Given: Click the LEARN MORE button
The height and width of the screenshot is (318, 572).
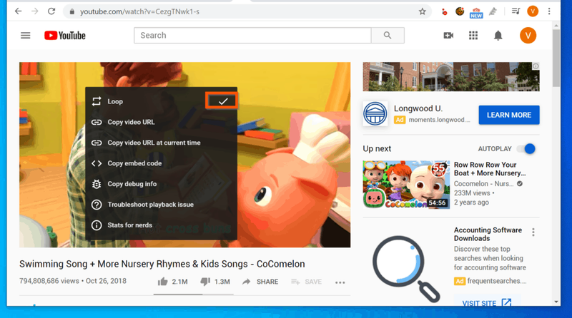Looking at the screenshot, I should pyautogui.click(x=509, y=115).
